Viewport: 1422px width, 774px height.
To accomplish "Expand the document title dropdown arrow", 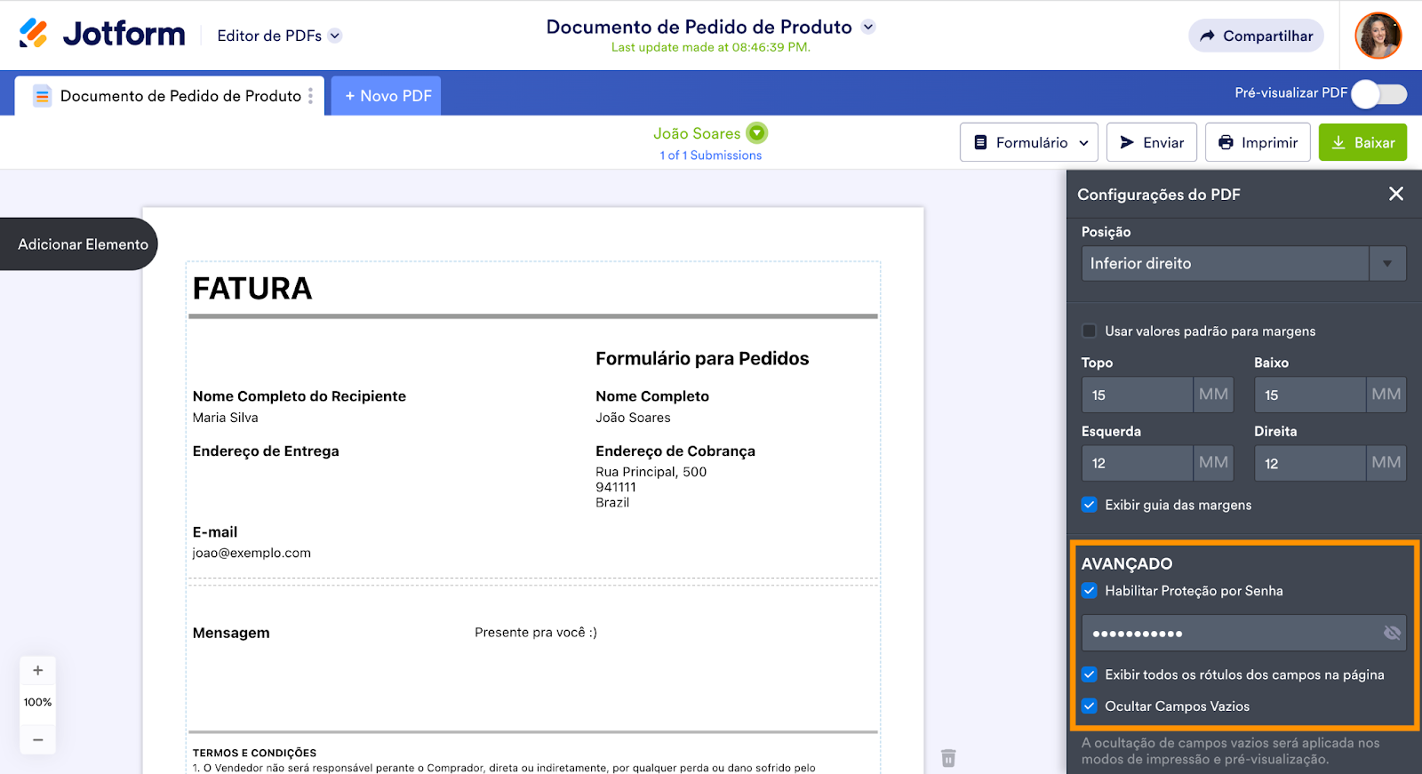I will [x=868, y=27].
